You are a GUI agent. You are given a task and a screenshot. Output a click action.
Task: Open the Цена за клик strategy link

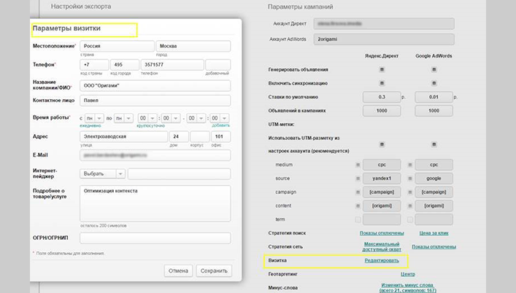click(x=434, y=233)
